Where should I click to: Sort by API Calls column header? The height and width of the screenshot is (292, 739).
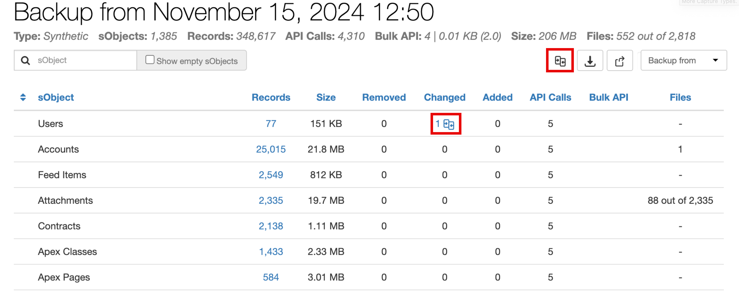550,97
